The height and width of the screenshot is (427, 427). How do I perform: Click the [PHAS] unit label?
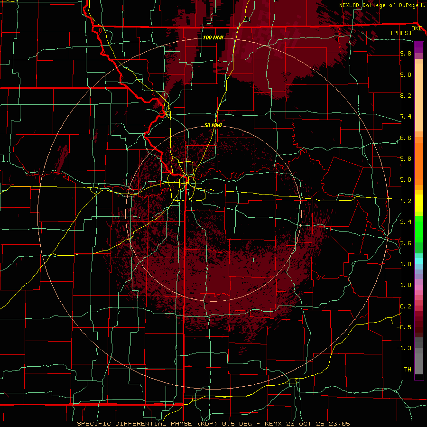(401, 33)
